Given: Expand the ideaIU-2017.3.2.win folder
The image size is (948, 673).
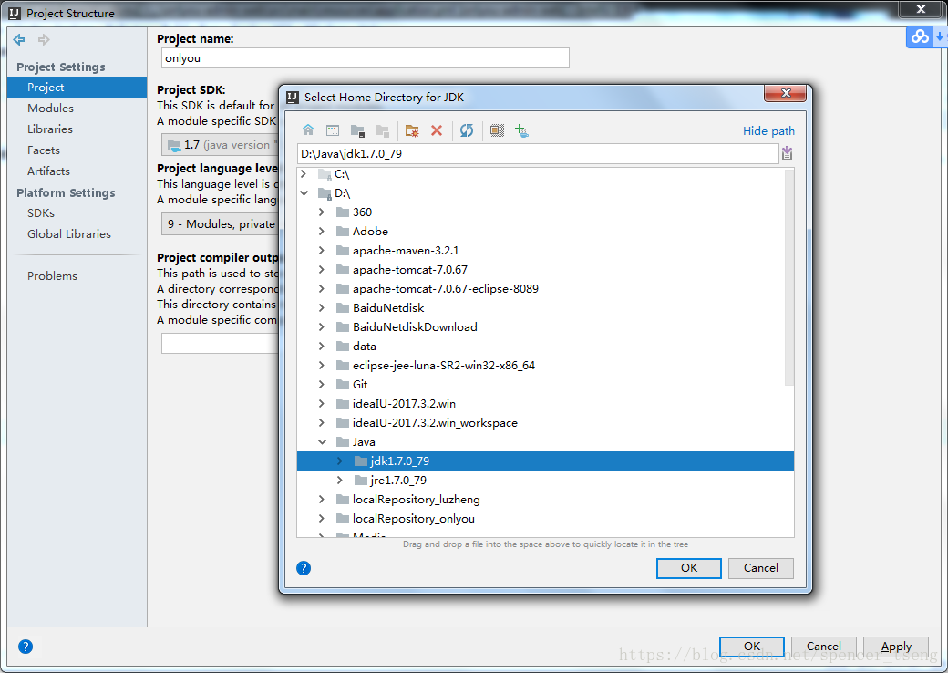Looking at the screenshot, I should [x=322, y=404].
